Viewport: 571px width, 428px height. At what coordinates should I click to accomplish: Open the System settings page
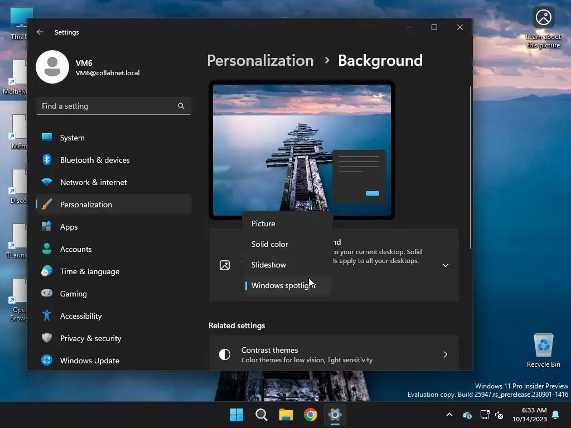point(114,138)
